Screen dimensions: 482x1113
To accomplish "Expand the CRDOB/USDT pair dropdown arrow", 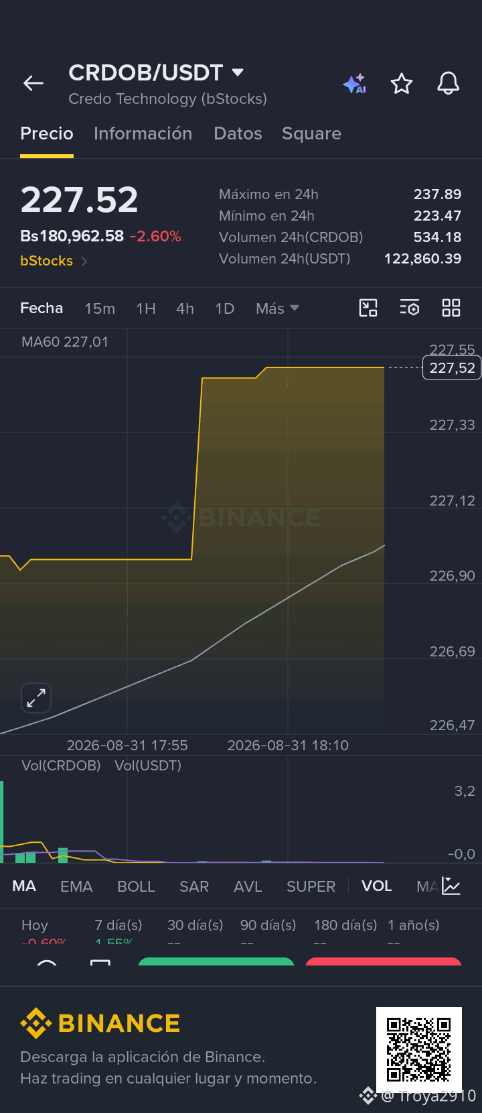I will pyautogui.click(x=238, y=72).
